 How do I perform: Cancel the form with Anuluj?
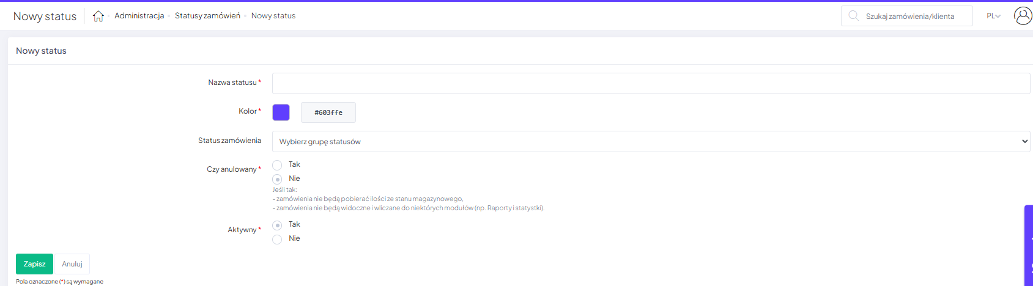pos(72,264)
